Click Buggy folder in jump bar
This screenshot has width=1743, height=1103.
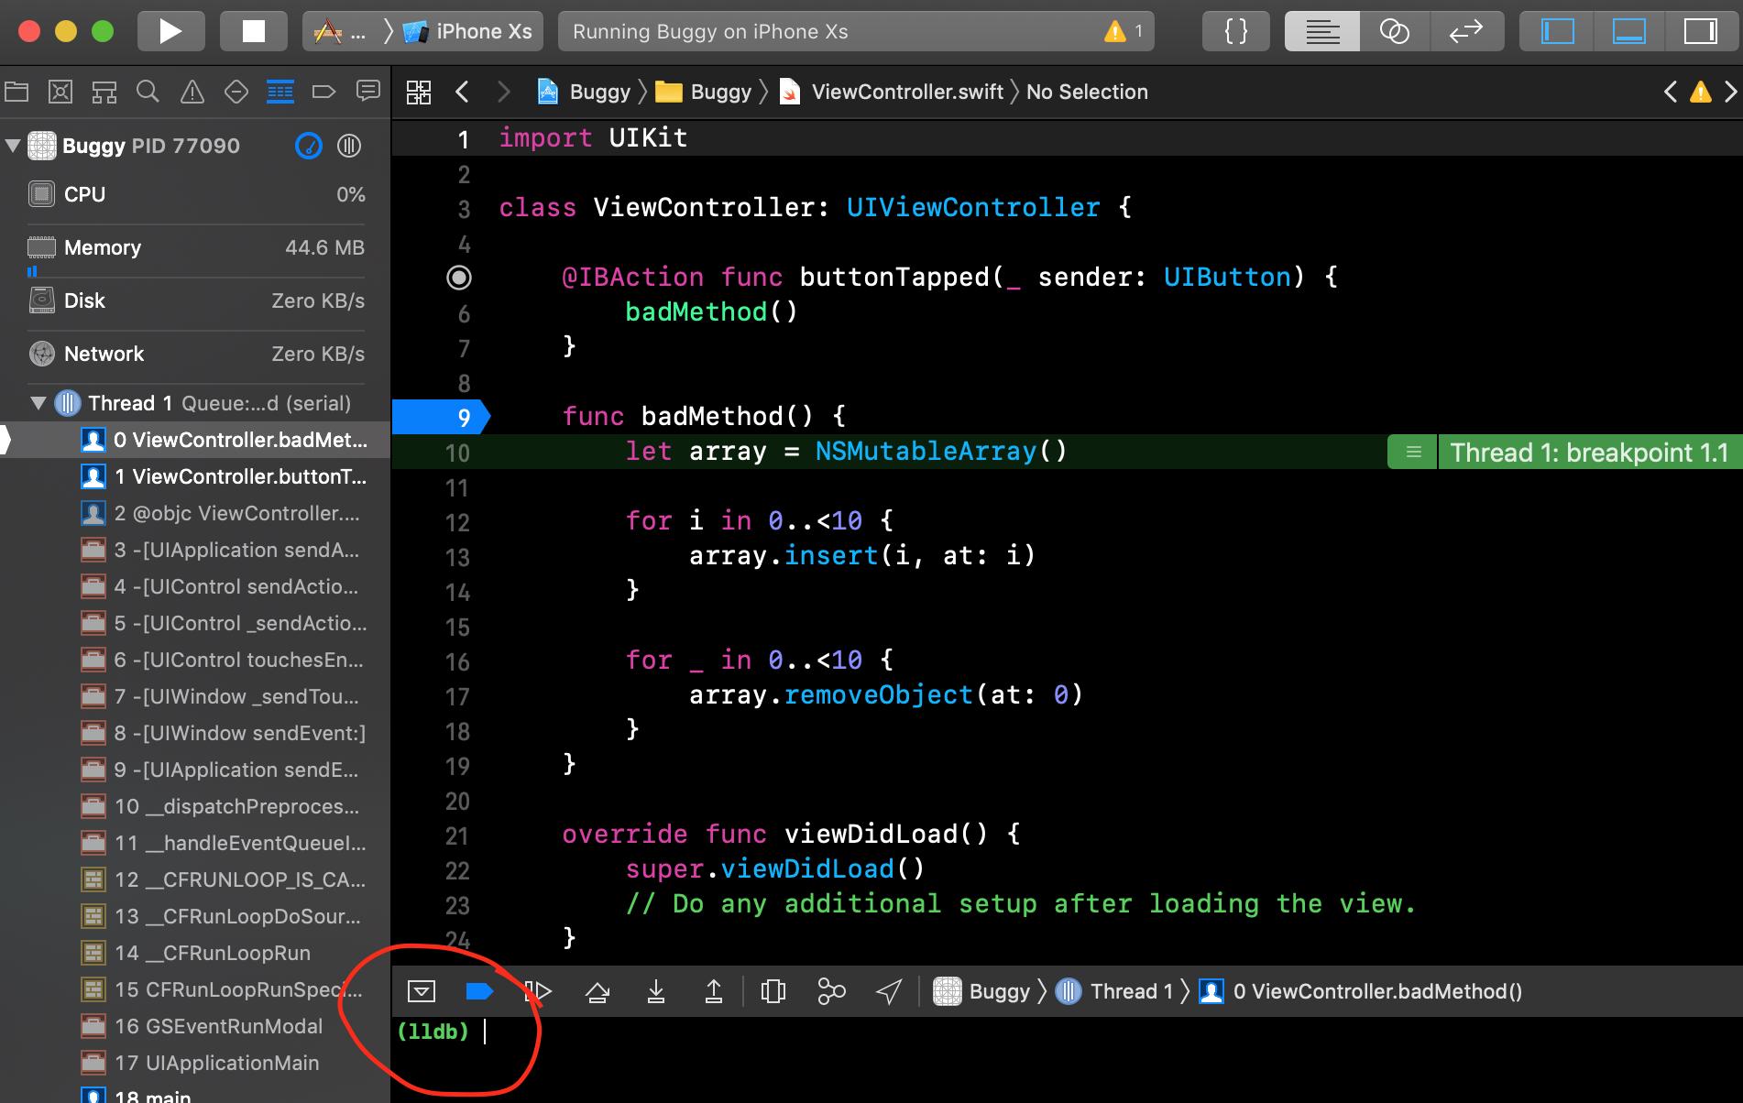click(704, 92)
